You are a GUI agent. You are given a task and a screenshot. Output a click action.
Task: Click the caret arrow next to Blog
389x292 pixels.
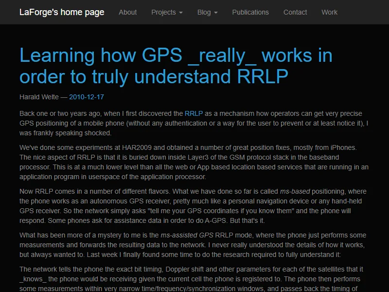click(215, 13)
